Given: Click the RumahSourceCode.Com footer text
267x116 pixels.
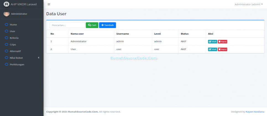Looking at the screenshot, I should pos(83,112).
